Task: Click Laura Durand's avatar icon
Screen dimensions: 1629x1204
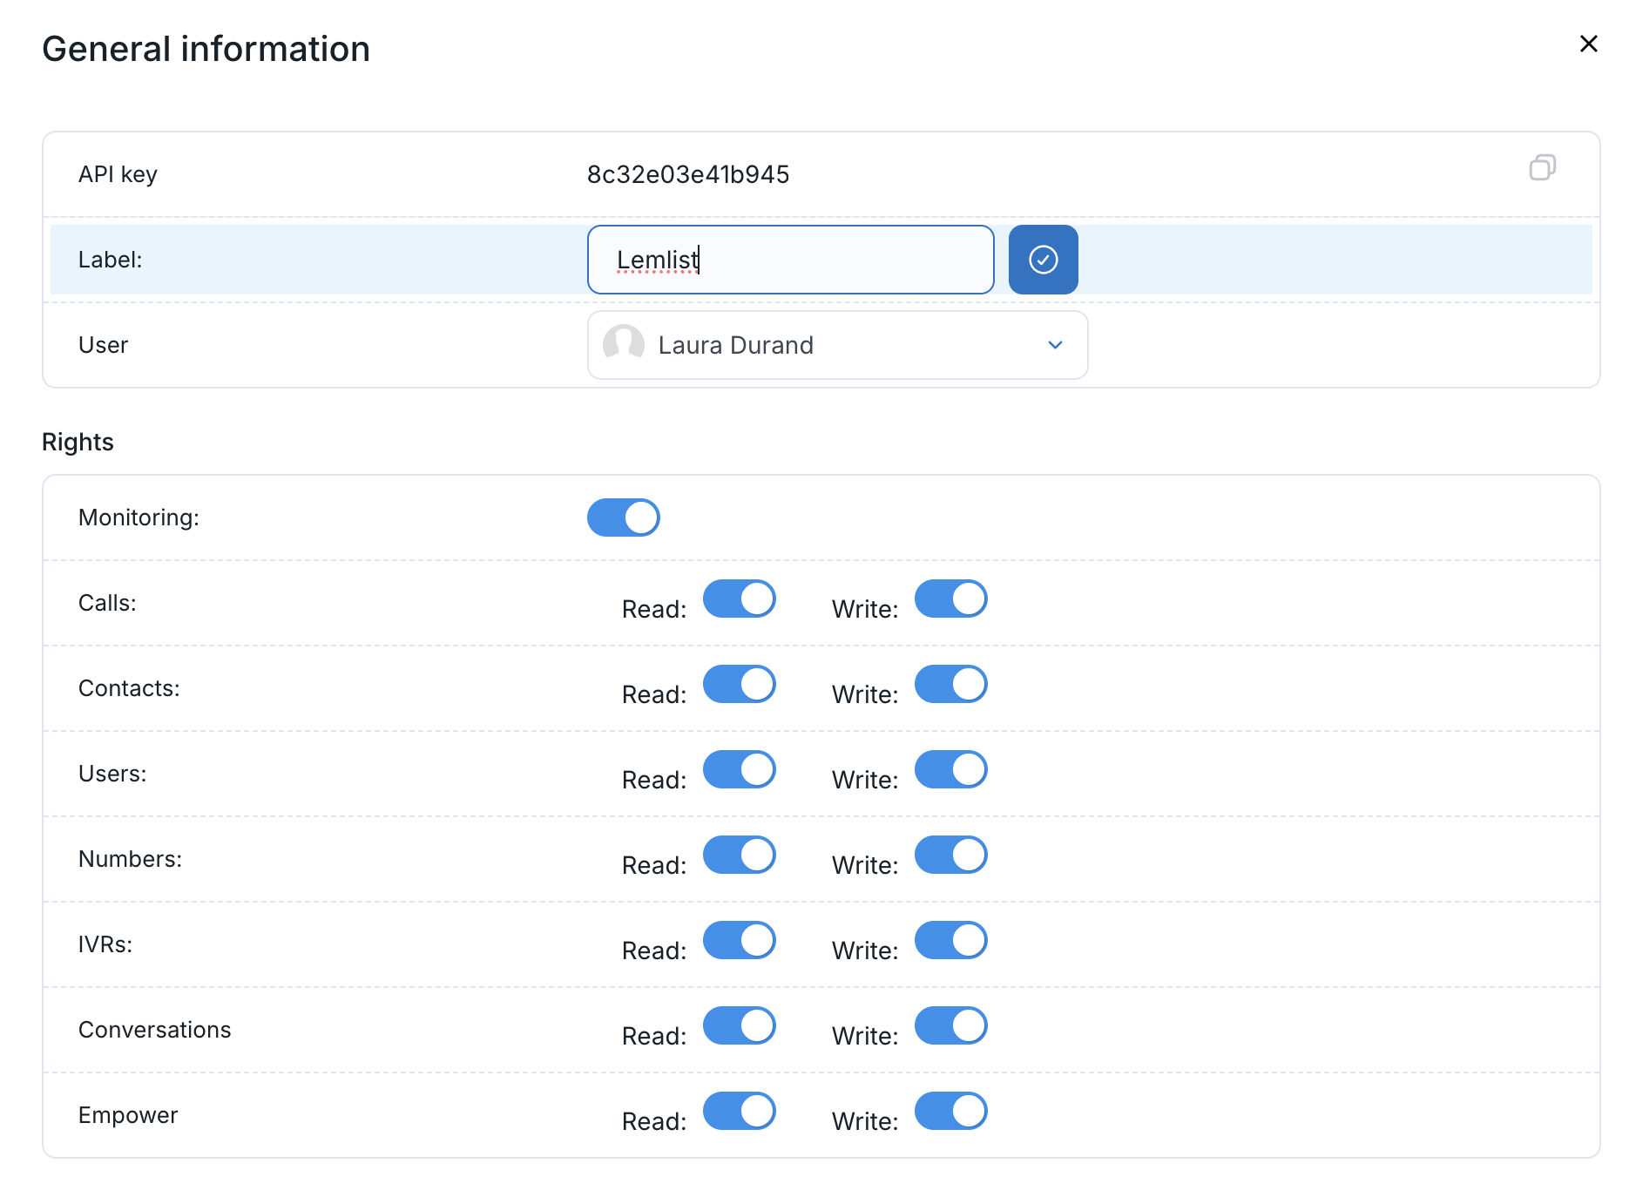Action: (x=624, y=345)
